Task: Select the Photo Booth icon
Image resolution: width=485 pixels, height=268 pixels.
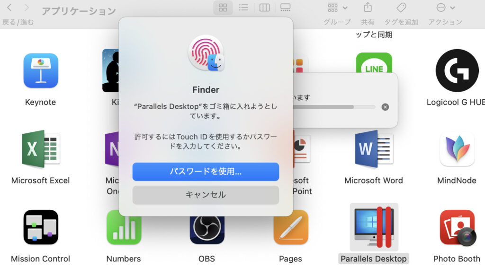Action: [x=458, y=228]
